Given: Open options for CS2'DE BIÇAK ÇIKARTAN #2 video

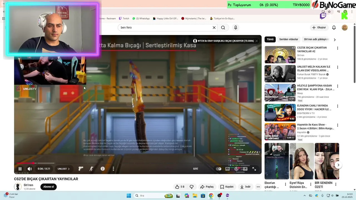Looking at the screenshot, I should pos(338,48).
